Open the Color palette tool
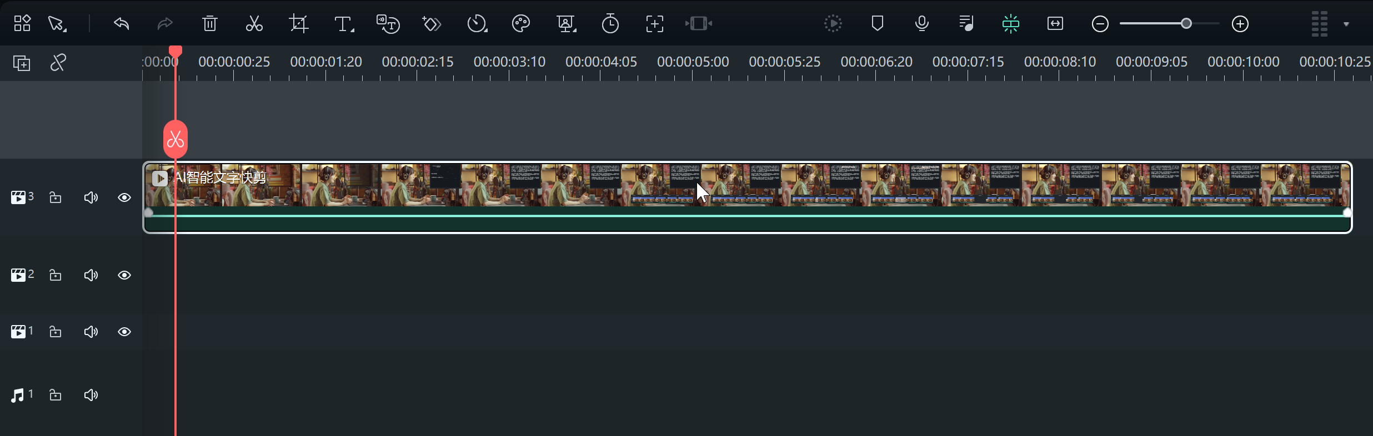 [520, 24]
